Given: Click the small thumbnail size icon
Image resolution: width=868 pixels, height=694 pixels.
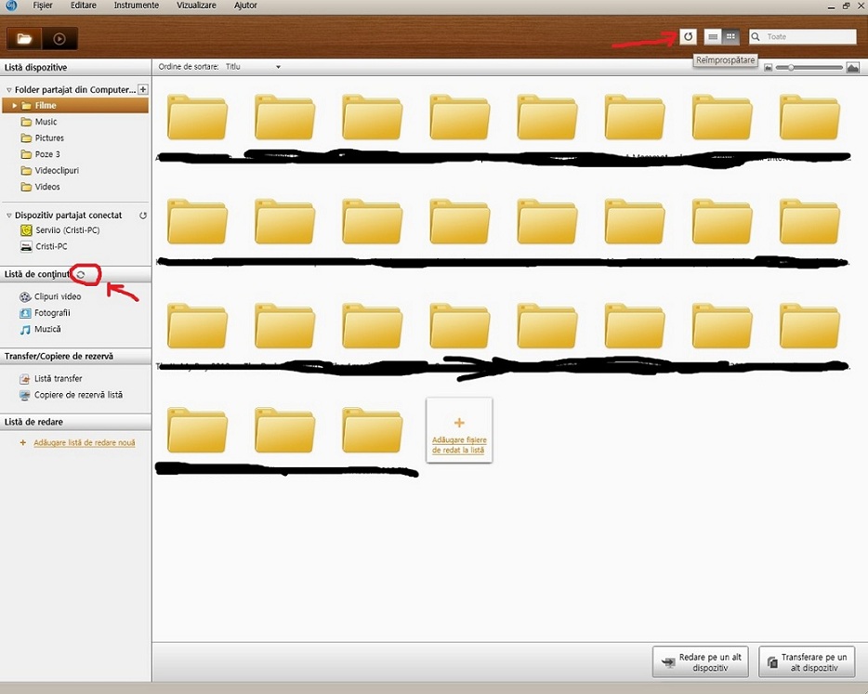Looking at the screenshot, I should pyautogui.click(x=769, y=68).
